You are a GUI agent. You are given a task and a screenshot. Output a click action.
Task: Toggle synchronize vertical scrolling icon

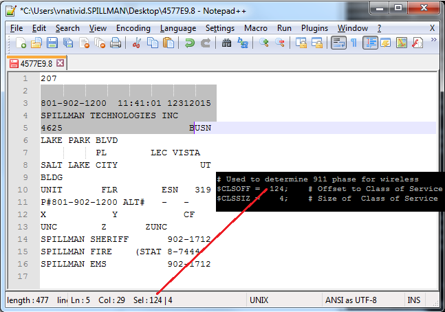coord(301,43)
